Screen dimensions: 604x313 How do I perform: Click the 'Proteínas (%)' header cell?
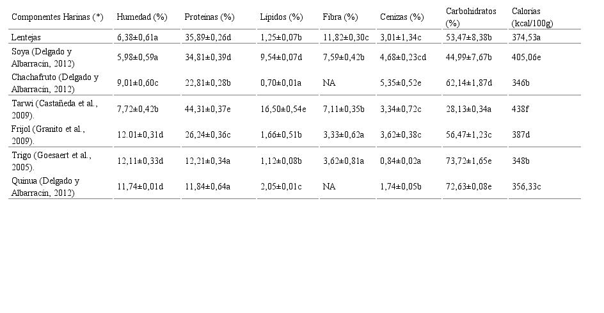(209, 17)
